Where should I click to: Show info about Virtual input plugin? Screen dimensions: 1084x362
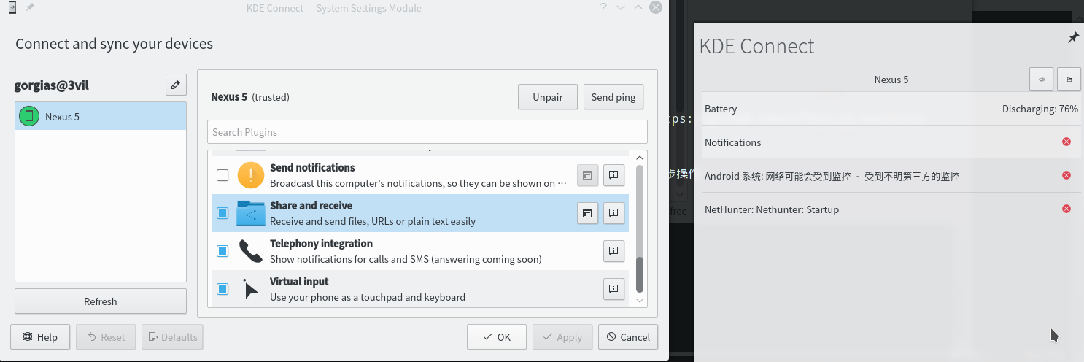pyautogui.click(x=613, y=289)
